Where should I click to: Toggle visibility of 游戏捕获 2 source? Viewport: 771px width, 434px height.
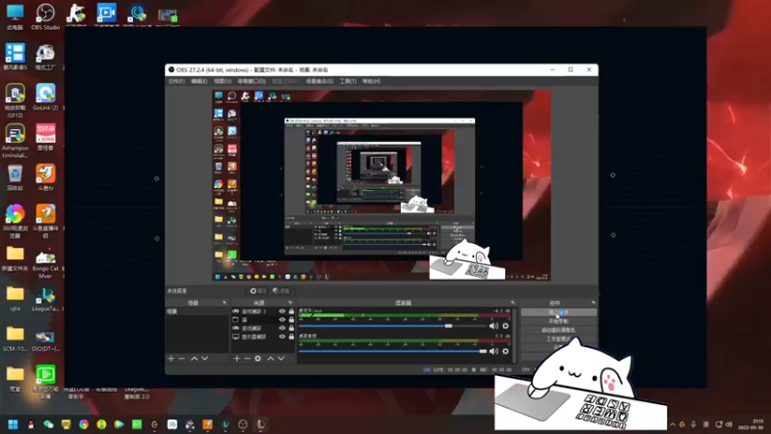point(282,311)
